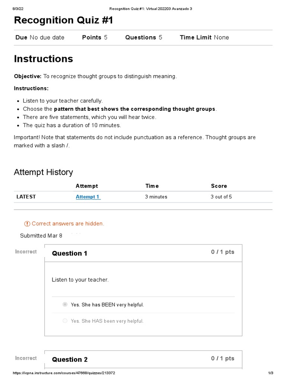The width and height of the screenshot is (286, 382).
Task: Click 'Listen to your teacher.' question text
Action: 80,280
